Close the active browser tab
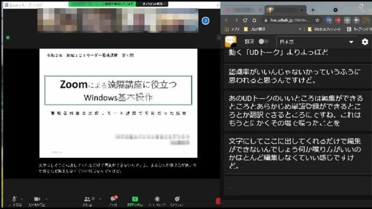This screenshot has height=209, width=372. click(x=301, y=10)
